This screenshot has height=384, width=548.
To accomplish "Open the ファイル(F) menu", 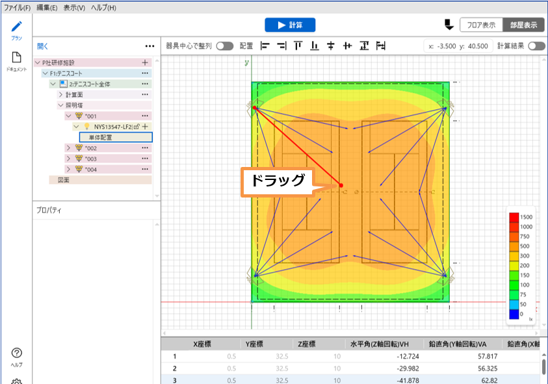I will (x=17, y=7).
